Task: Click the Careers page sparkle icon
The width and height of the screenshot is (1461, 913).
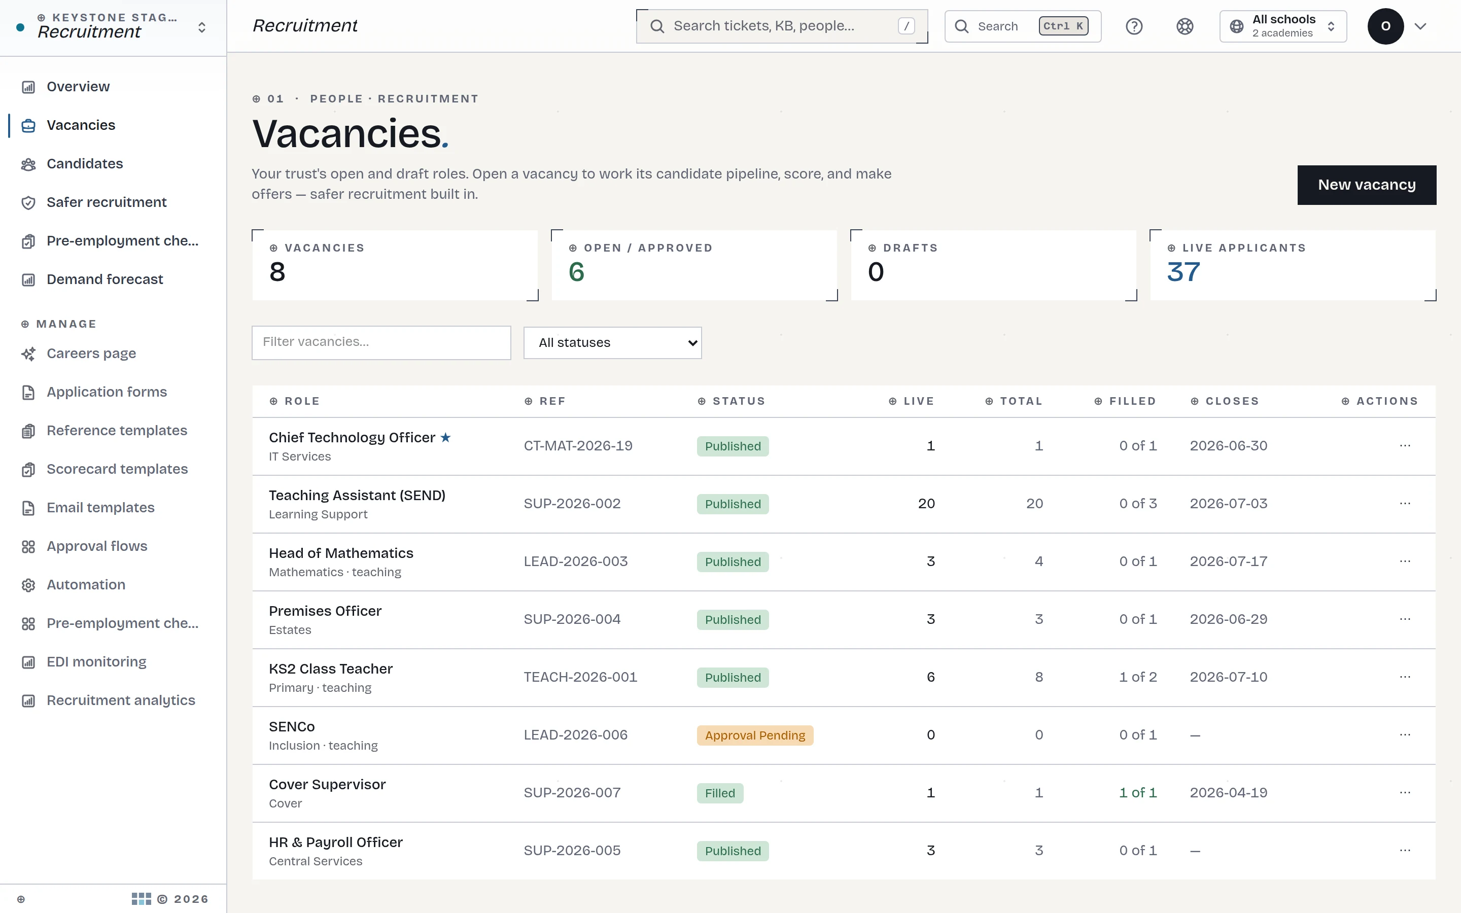Action: tap(28, 355)
